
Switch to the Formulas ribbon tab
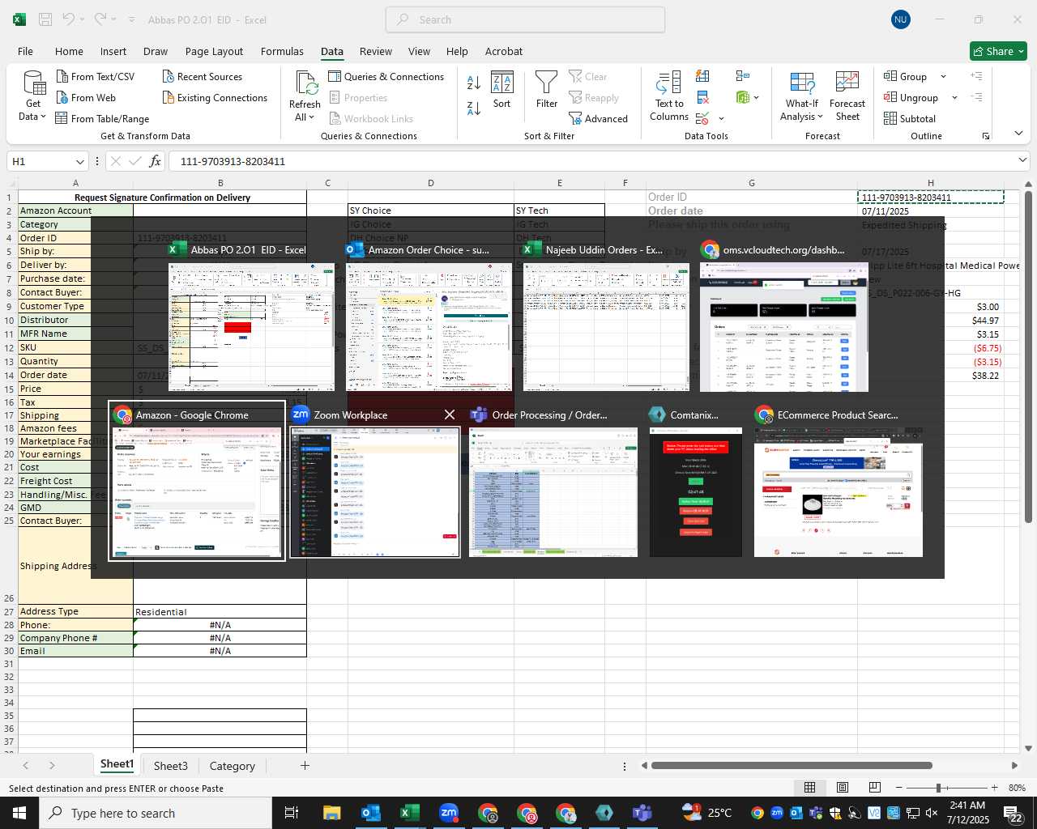point(282,51)
